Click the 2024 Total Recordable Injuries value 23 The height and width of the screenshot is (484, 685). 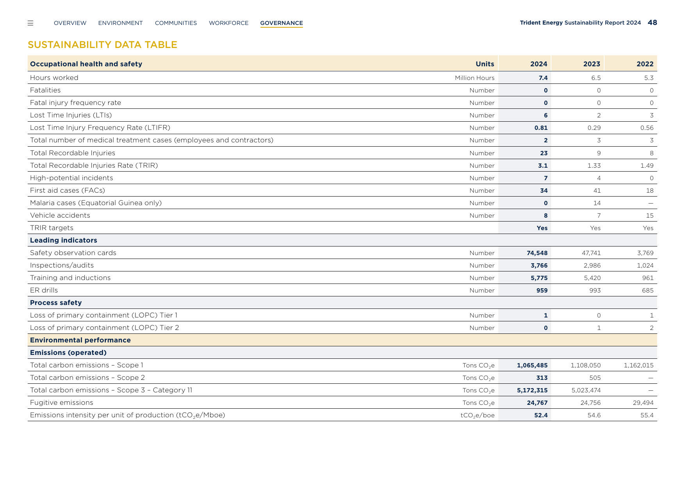[x=544, y=153]
